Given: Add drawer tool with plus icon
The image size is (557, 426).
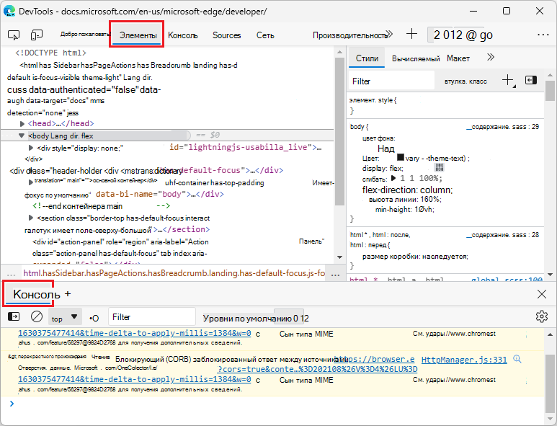Looking at the screenshot, I should click(x=68, y=294).
